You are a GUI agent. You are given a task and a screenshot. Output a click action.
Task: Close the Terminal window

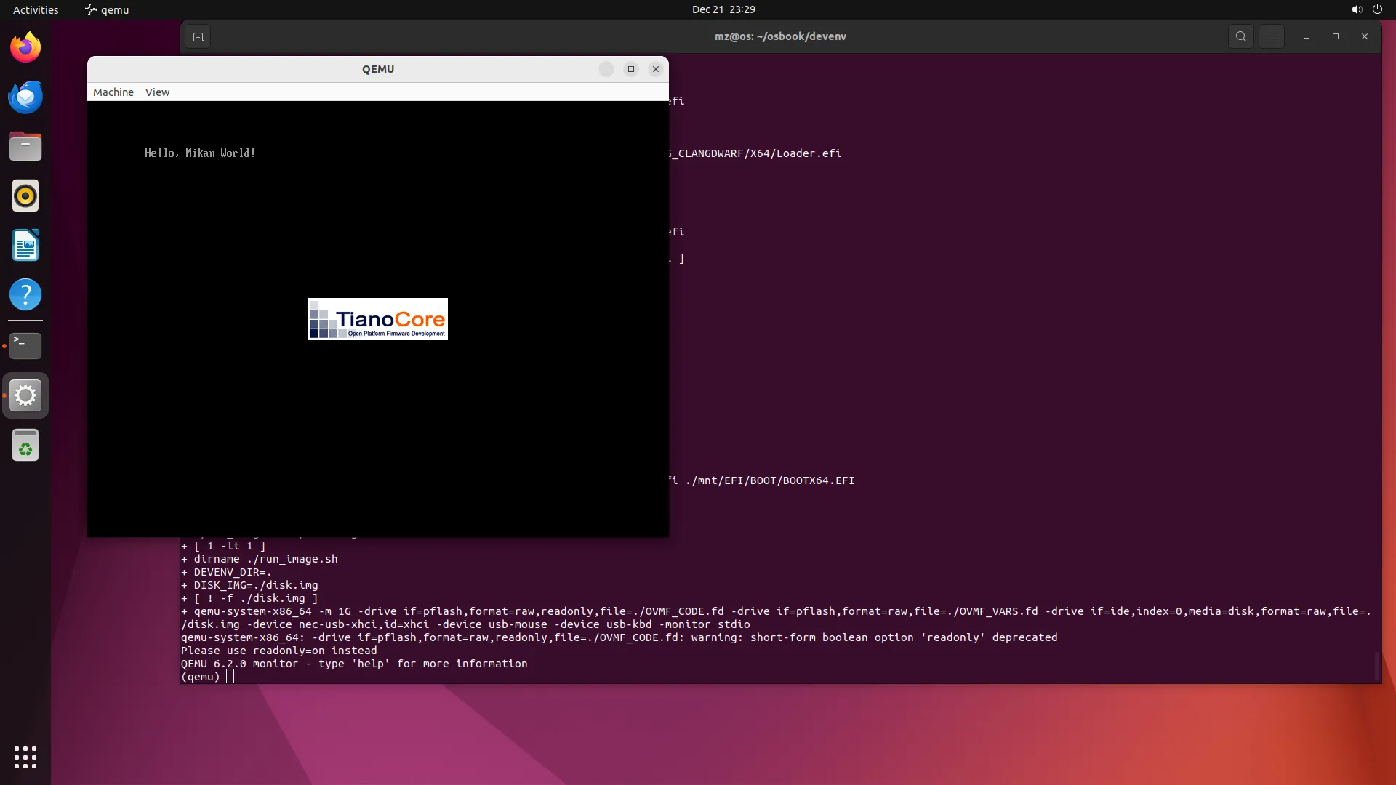[1365, 36]
